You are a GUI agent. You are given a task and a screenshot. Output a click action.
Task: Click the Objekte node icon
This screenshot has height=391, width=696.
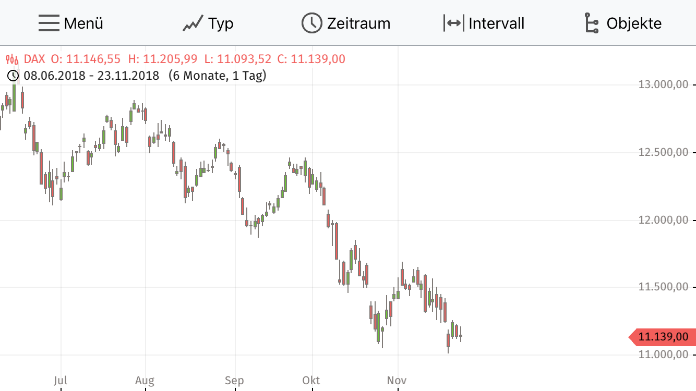(591, 23)
